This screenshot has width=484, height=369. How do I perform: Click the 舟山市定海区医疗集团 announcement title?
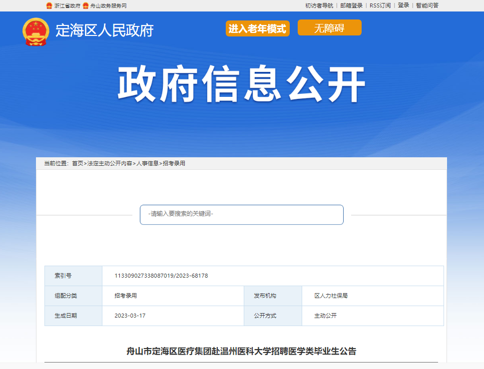pos(241,351)
